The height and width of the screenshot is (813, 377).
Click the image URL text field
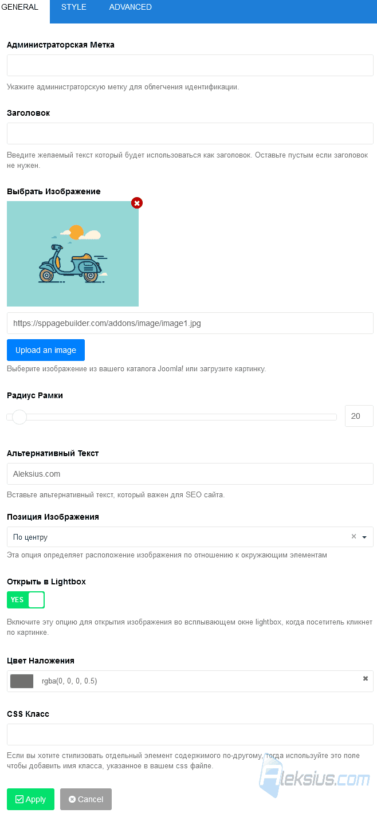pyautogui.click(x=190, y=323)
